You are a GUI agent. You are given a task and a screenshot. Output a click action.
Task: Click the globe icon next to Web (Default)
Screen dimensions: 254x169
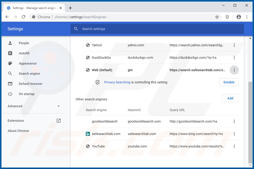click(88, 70)
